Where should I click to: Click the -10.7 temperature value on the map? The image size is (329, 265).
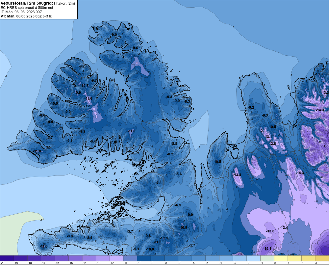(x=85, y=86)
